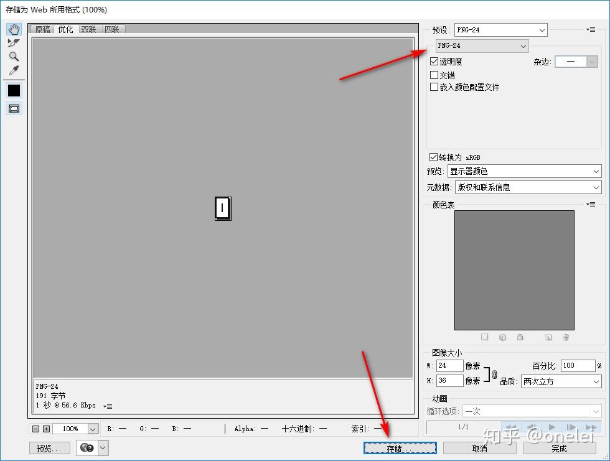This screenshot has width=610, height=461.
Task: Uncheck the 透明度 checkbox
Action: pos(434,61)
